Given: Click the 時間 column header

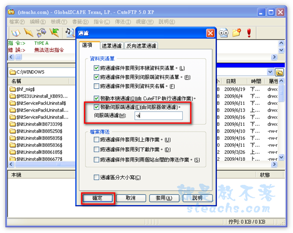Looking at the screenshot, I should click(256, 81).
